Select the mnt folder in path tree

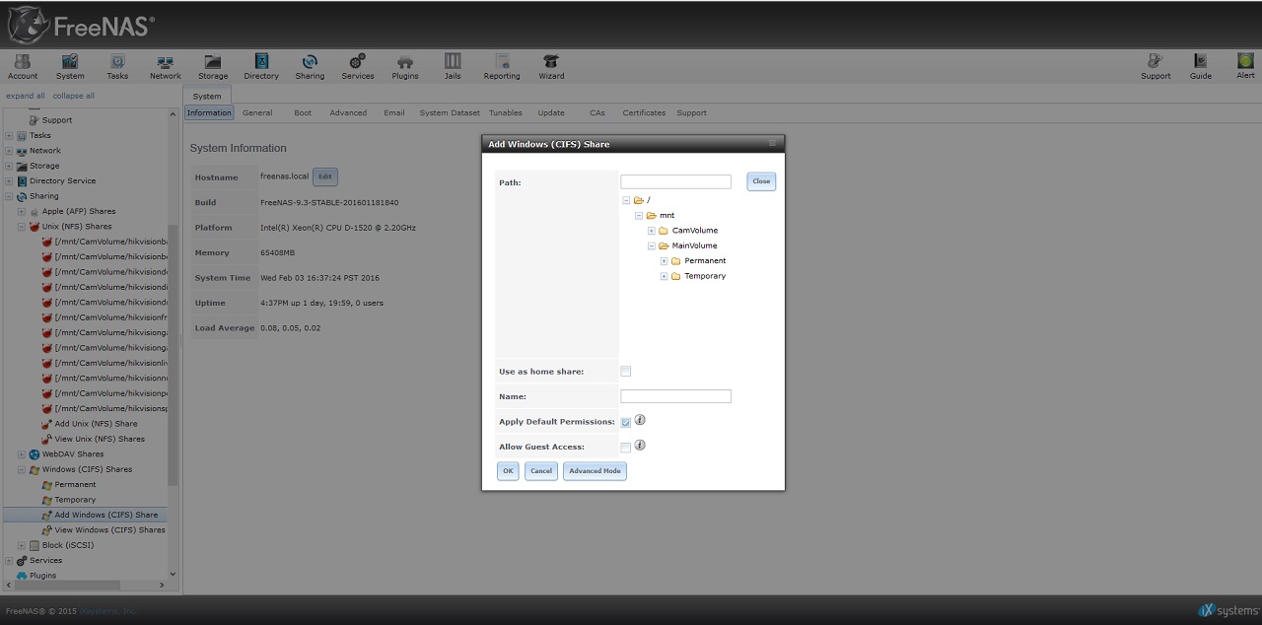pyautogui.click(x=667, y=215)
